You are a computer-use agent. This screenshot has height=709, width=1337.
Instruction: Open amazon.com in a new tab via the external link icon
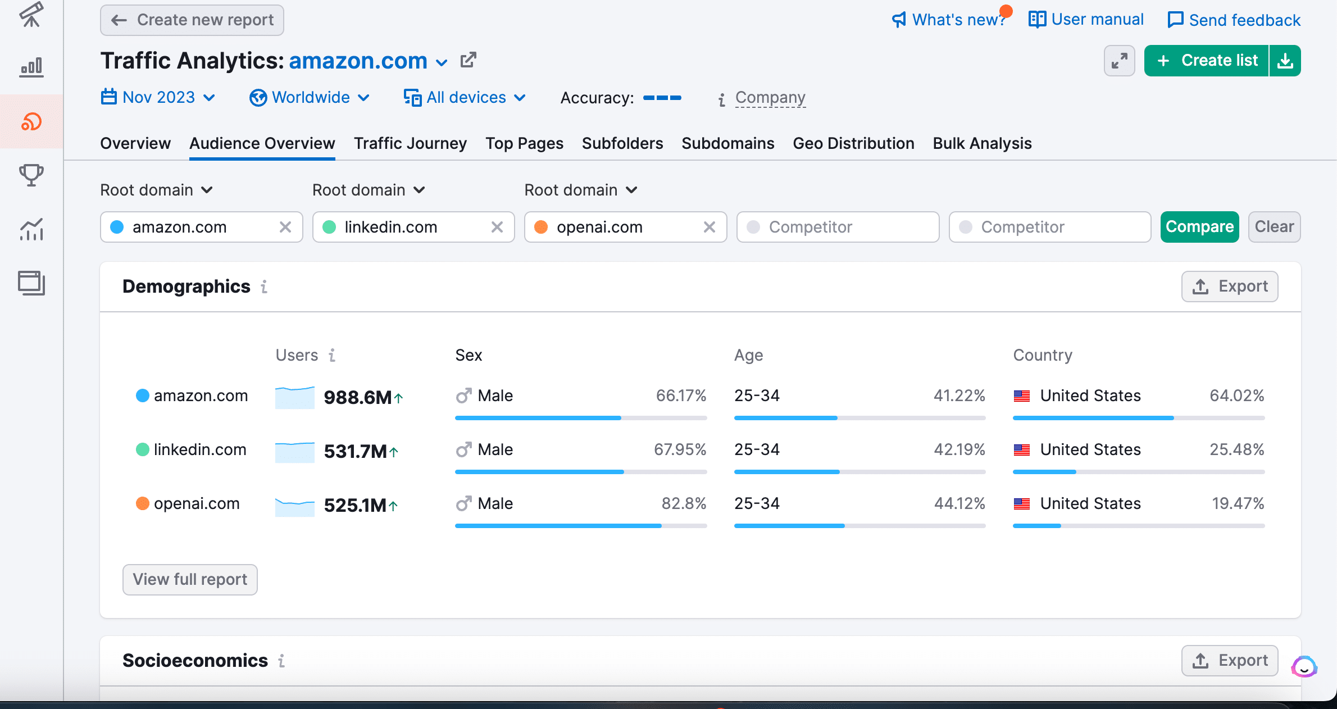468,60
